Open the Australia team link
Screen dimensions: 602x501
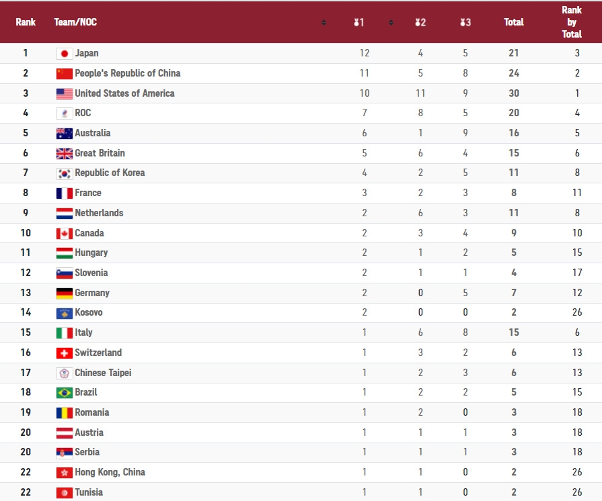point(93,133)
